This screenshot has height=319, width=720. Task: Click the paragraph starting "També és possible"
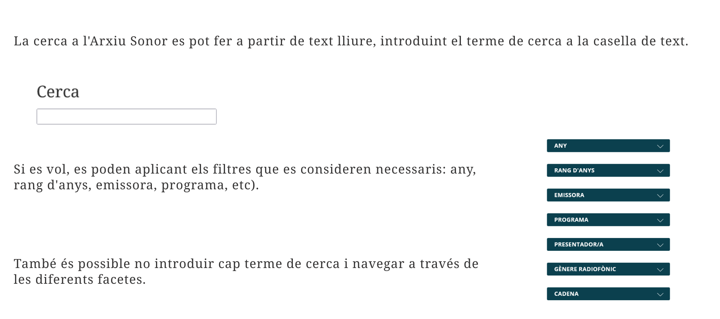[x=246, y=264]
